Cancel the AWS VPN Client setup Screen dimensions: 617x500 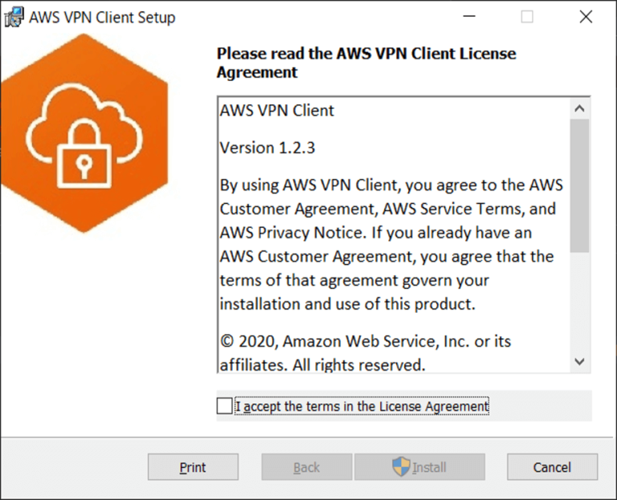552,467
